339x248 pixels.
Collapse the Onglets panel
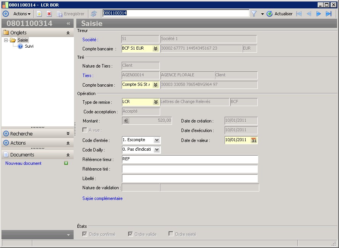pos(68,33)
